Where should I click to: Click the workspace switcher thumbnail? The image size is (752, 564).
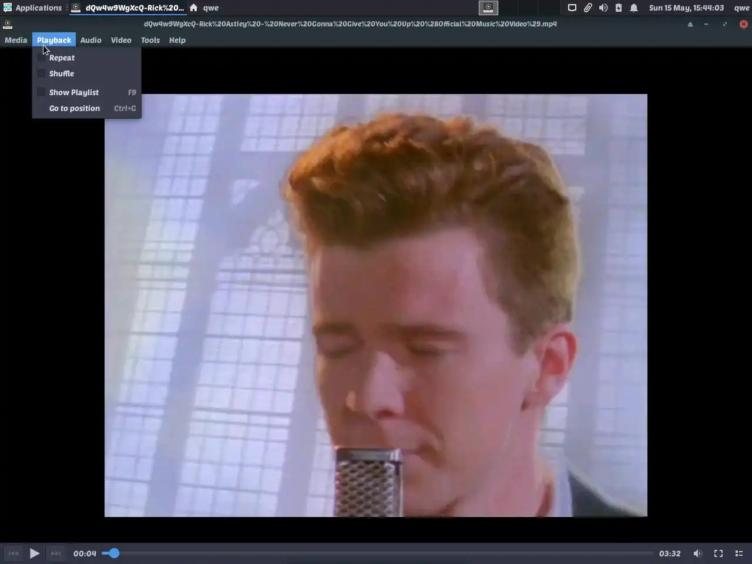[x=488, y=8]
